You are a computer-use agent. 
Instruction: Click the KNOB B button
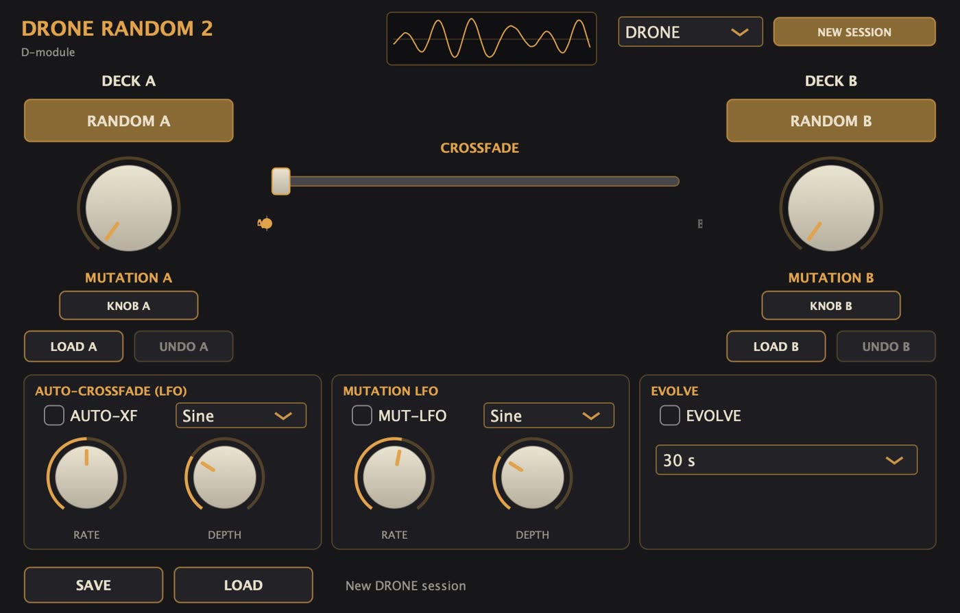[x=830, y=306]
